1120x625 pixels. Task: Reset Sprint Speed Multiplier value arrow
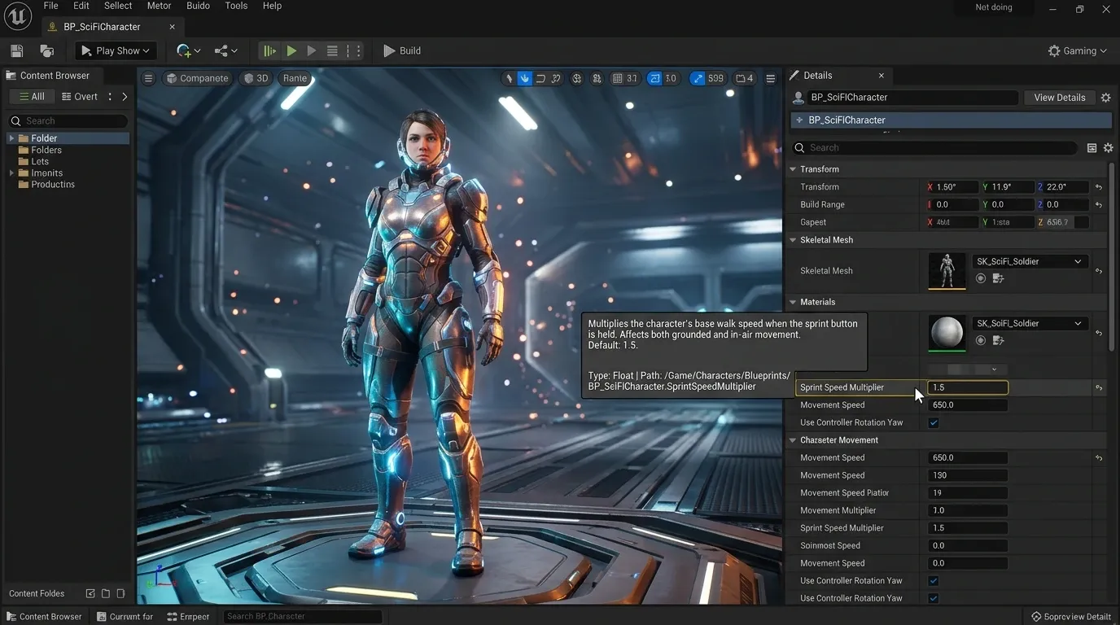1099,387
